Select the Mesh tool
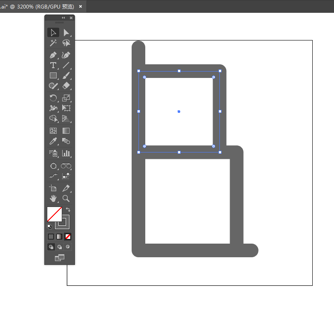This screenshot has width=334, height=319. 53,130
